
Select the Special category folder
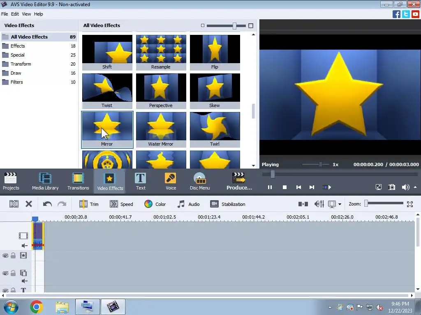pyautogui.click(x=39, y=55)
